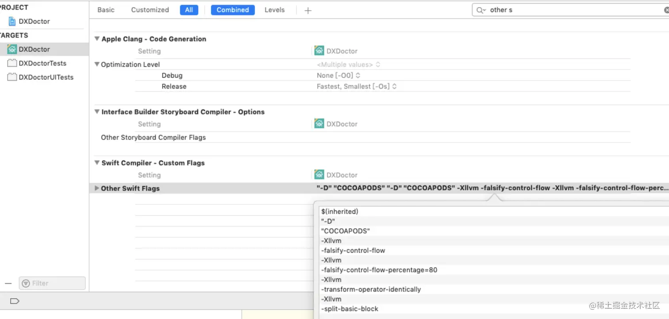Collapse Apple Clang - Code Generation section
The width and height of the screenshot is (669, 319).
97,39
